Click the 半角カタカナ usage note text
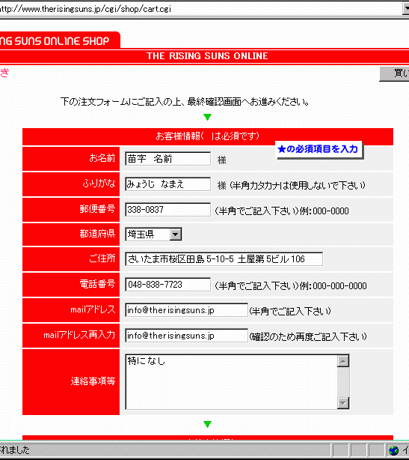The height and width of the screenshot is (460, 409). (298, 185)
